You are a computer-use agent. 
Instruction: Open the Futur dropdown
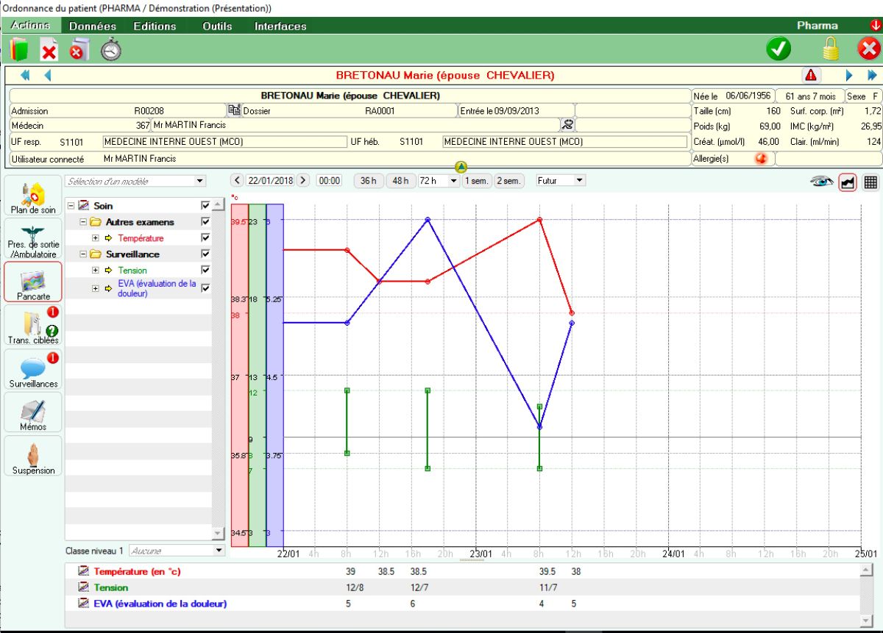(560, 180)
